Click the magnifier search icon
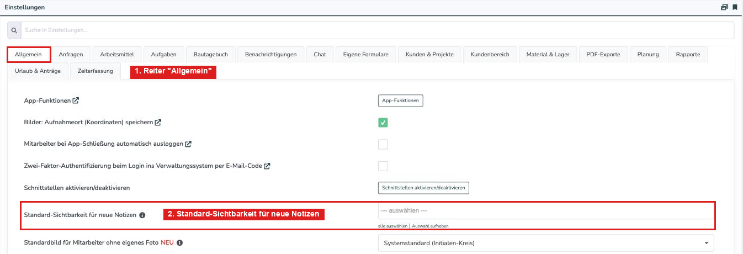The image size is (743, 254). point(14,30)
